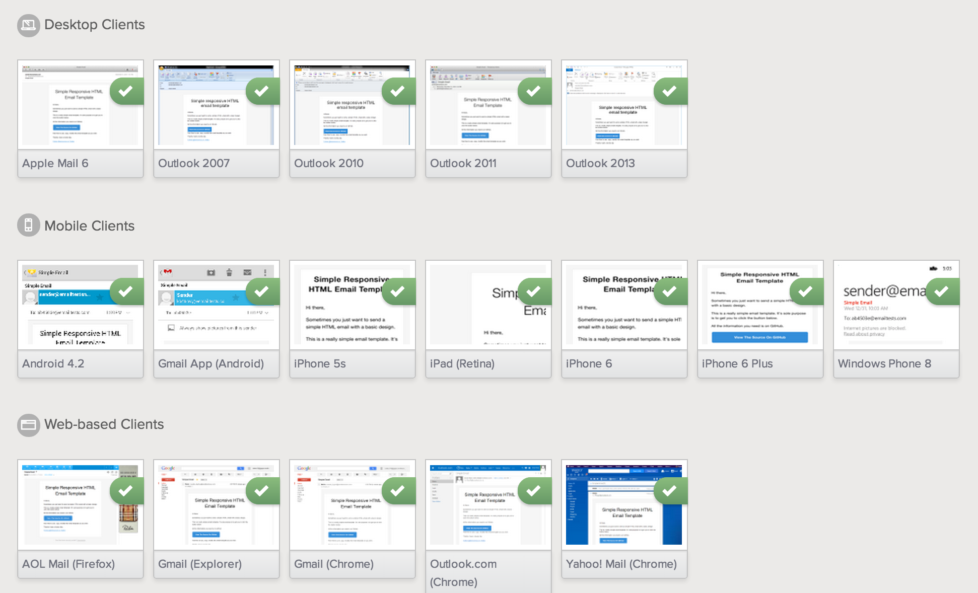
Task: Select the 'Apple Mail 6' label
Action: point(55,163)
